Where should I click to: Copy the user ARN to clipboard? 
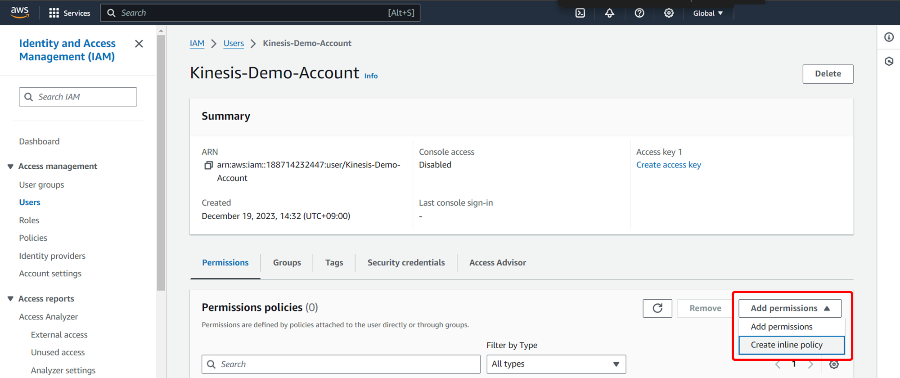click(x=208, y=165)
